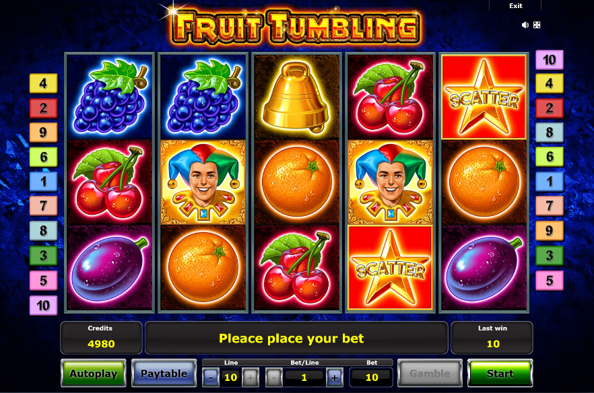The height and width of the screenshot is (393, 594).
Task: Select payline 4 yellow marker on left
Action: point(44,83)
